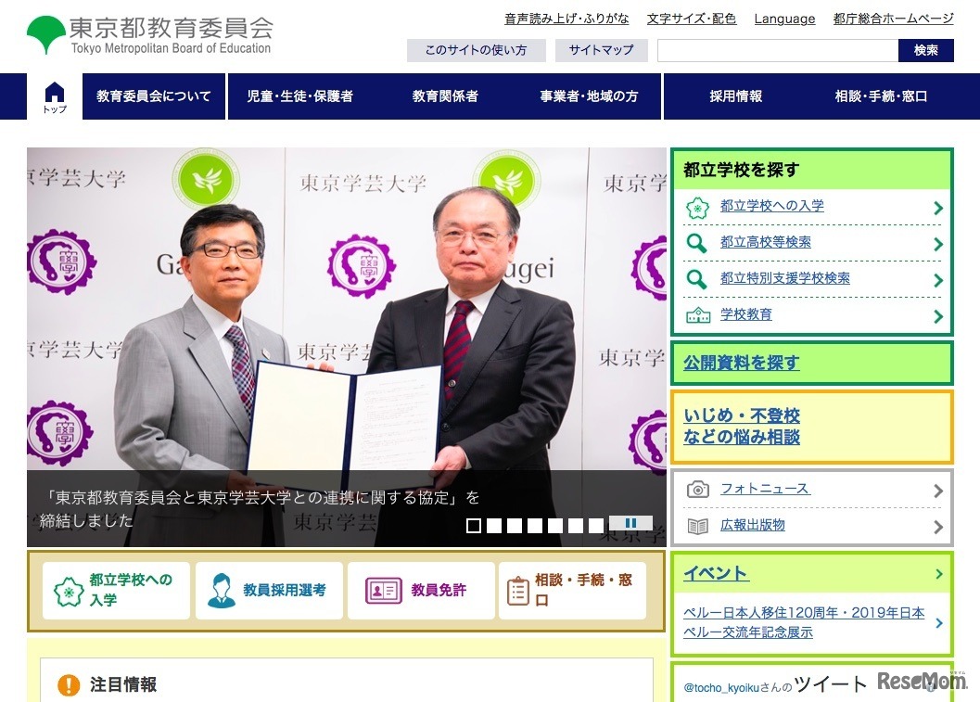980x702 pixels.
Task: Open the 都立高校等検索 text link
Action: 766,242
